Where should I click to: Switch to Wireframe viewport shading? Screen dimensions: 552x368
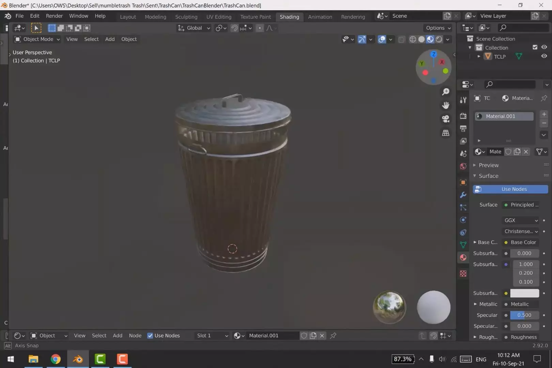point(413,39)
